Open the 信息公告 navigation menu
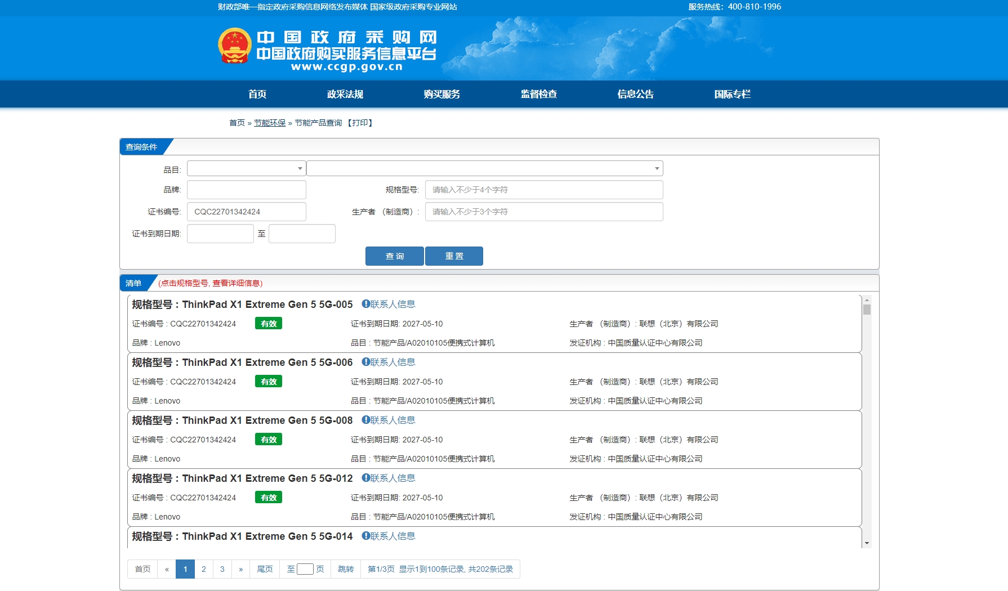1008x591 pixels. (635, 94)
